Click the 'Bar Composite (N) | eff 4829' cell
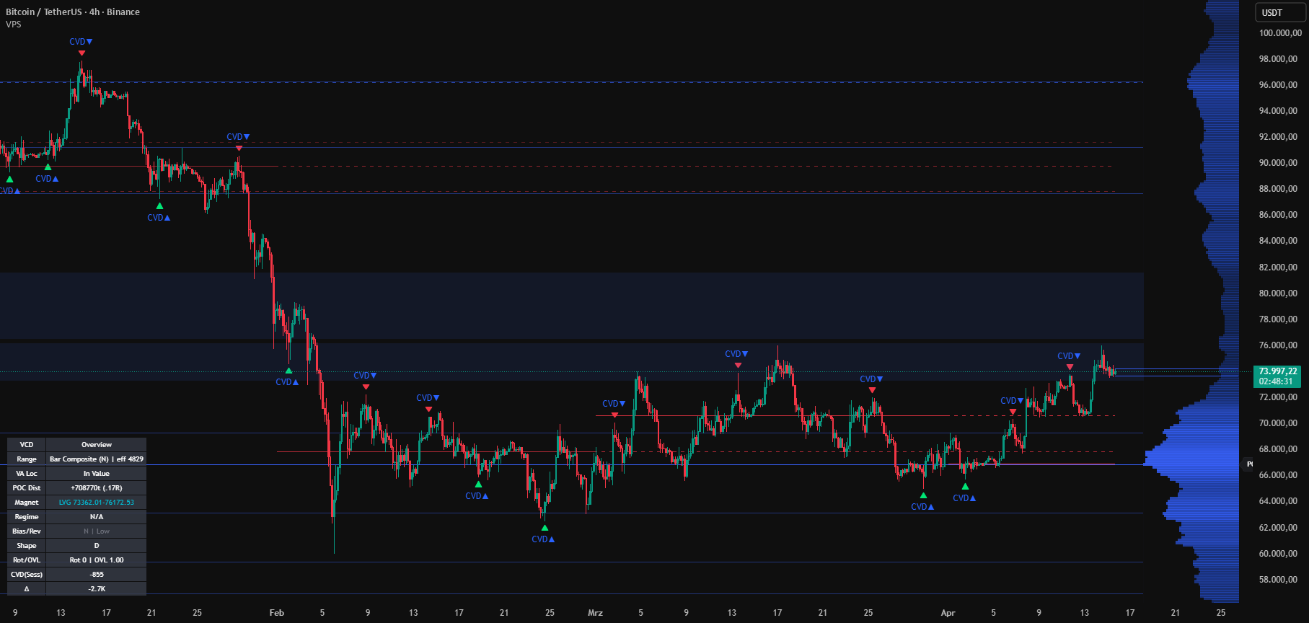 point(97,459)
